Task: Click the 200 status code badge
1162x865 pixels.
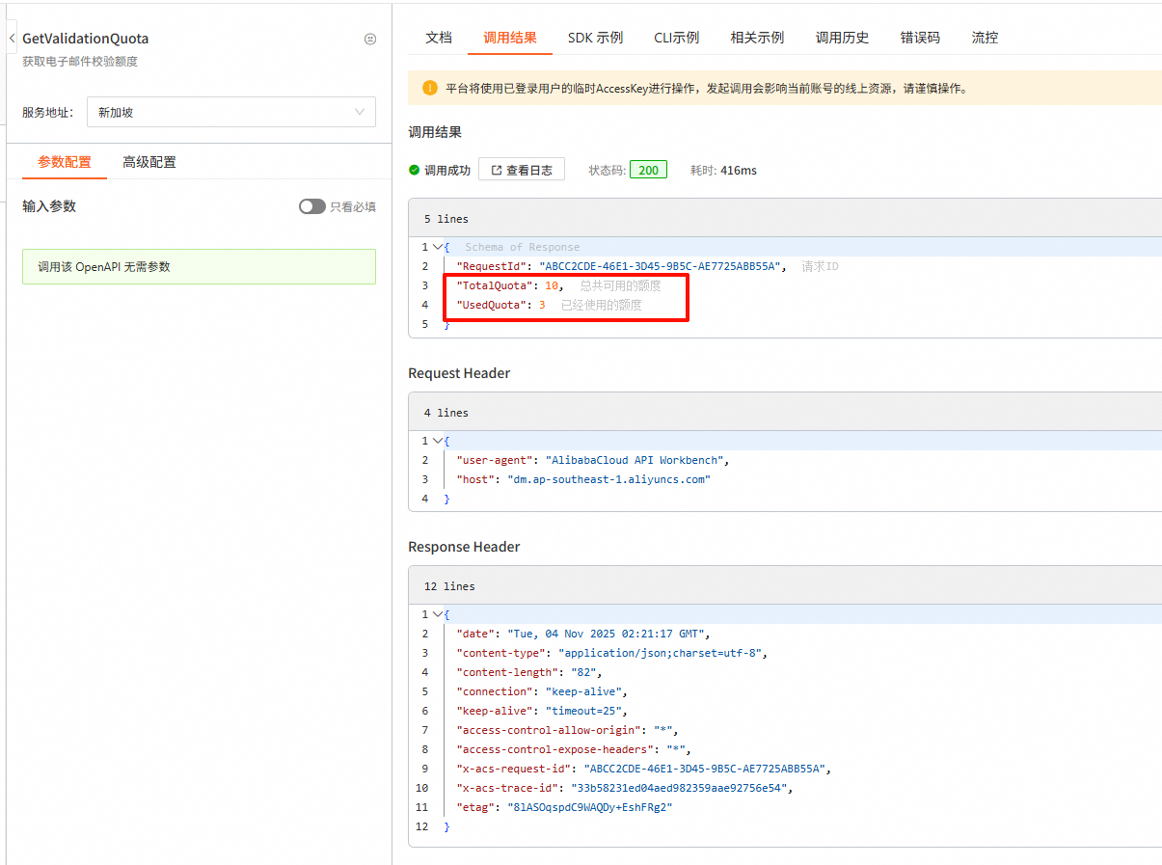Action: click(649, 170)
